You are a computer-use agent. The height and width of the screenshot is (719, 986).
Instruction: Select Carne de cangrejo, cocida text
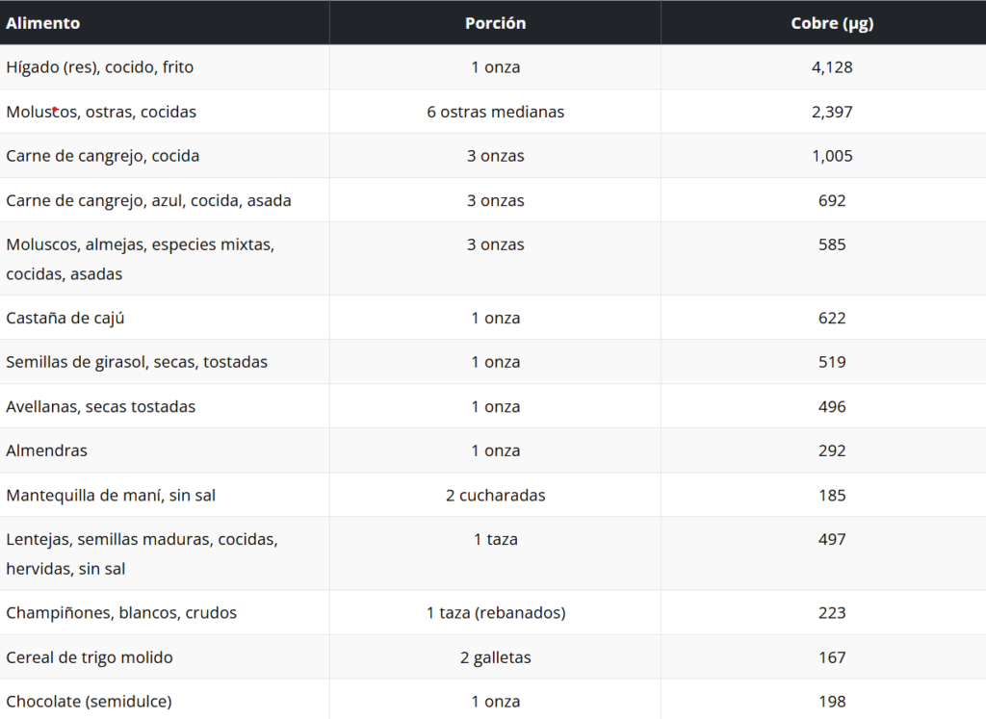pyautogui.click(x=102, y=156)
